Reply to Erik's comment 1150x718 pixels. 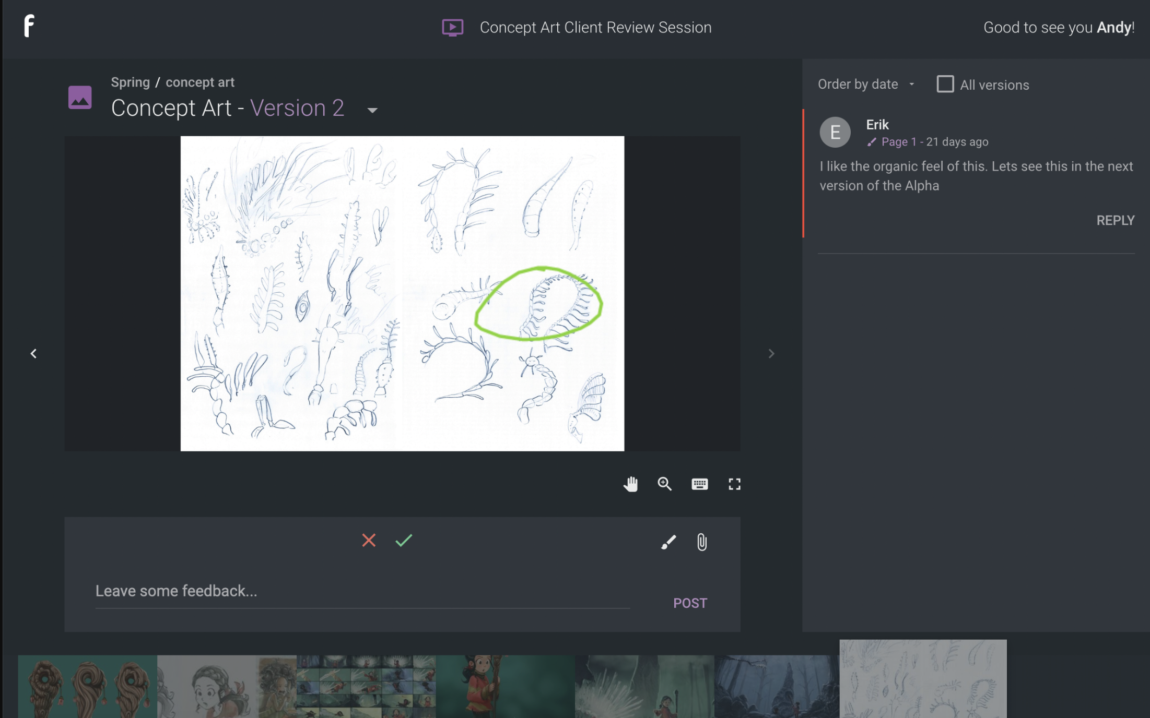coord(1115,220)
